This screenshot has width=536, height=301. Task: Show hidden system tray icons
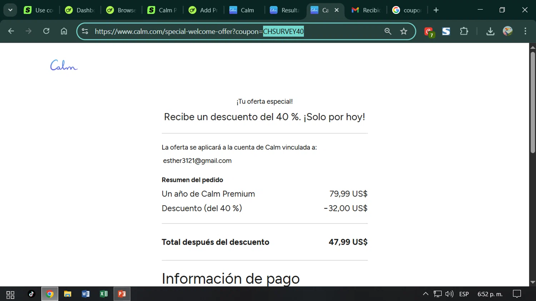(426, 294)
